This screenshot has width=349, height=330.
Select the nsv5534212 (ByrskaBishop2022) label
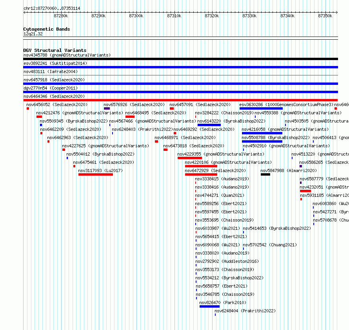[x=229, y=278]
